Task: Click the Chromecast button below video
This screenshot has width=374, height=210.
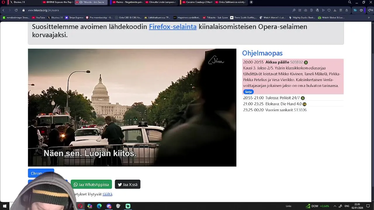Action: (x=41, y=173)
